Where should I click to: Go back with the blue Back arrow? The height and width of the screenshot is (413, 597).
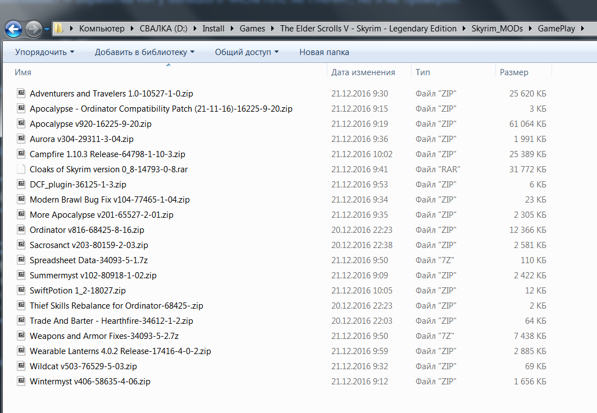(13, 29)
